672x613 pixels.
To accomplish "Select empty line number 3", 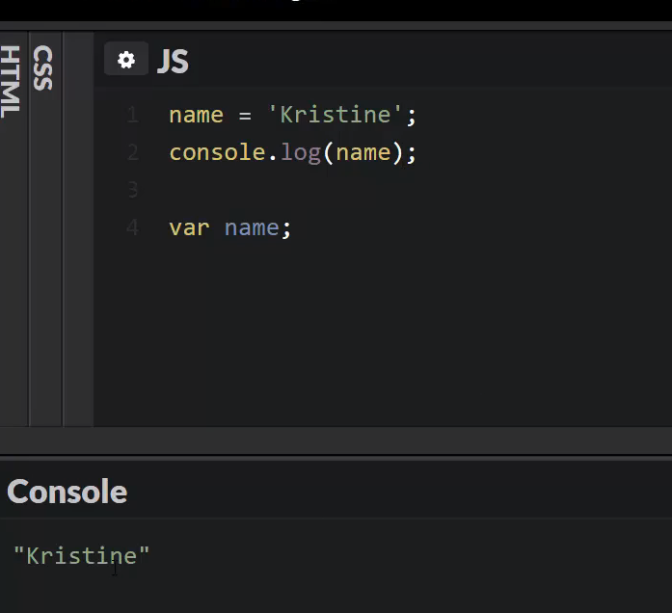I will 132,190.
